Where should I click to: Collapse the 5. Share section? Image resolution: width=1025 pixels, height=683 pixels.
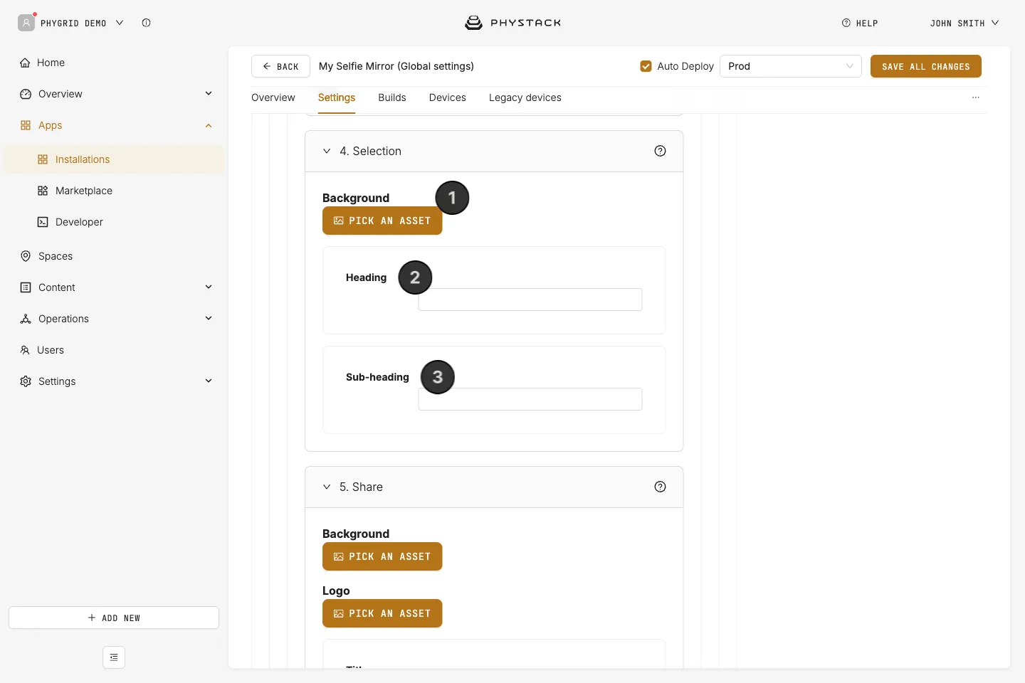[x=327, y=487]
